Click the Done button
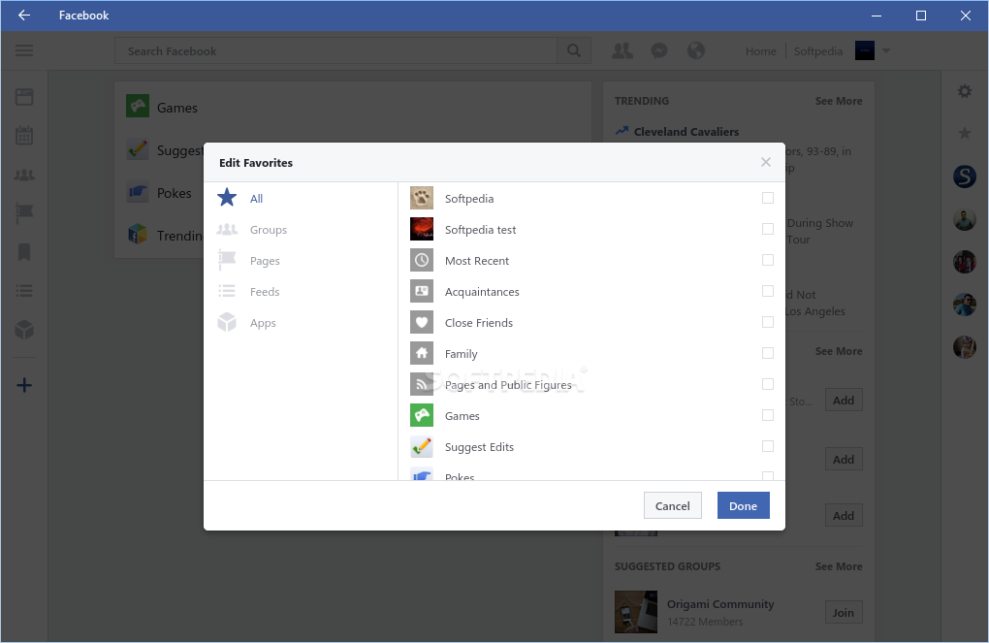Viewport: 989px width, 643px height. (x=743, y=505)
